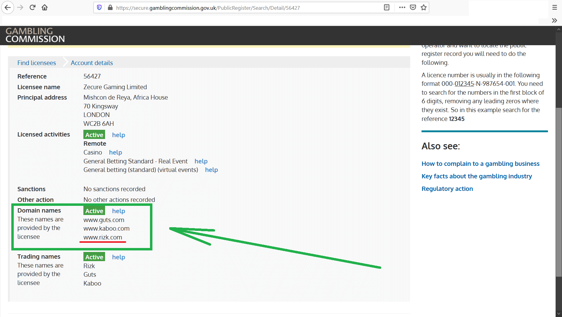Click the scrollbar down arrow
Screen dimensions: 562x317
(559, 314)
